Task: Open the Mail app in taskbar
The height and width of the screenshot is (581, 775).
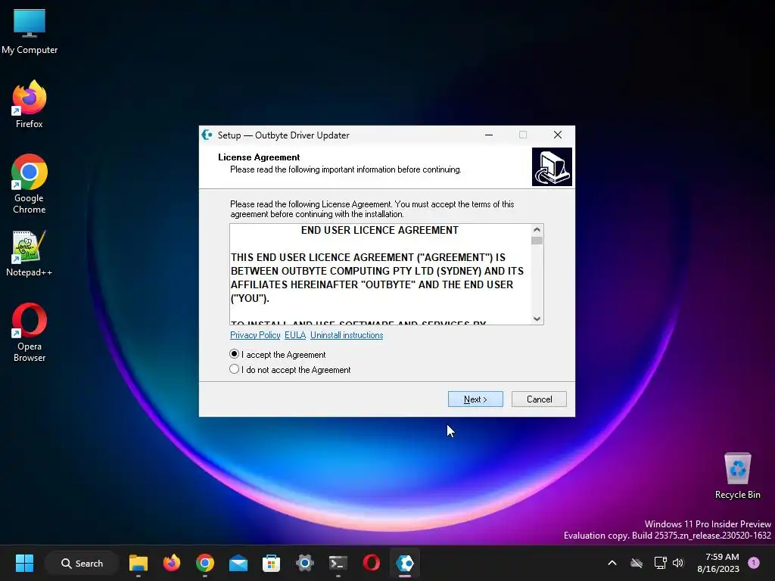Action: tap(238, 563)
